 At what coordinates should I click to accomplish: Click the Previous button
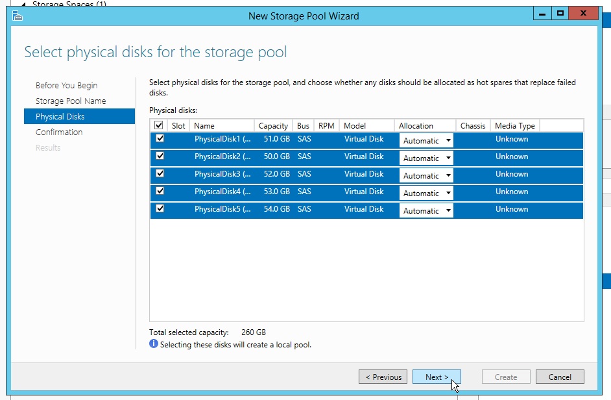[383, 377]
